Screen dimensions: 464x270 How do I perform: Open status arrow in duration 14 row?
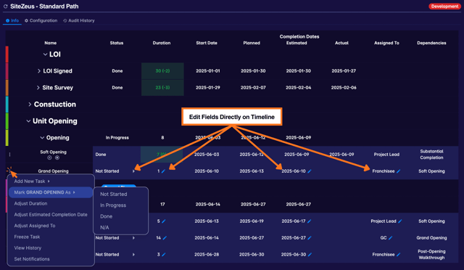point(133,237)
